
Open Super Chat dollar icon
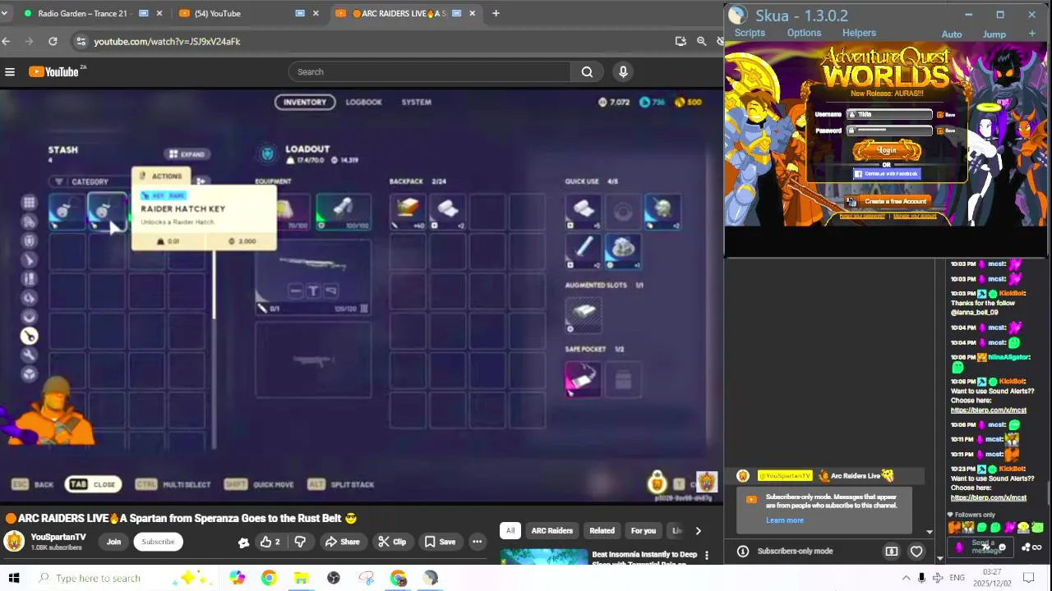pyautogui.click(x=891, y=552)
